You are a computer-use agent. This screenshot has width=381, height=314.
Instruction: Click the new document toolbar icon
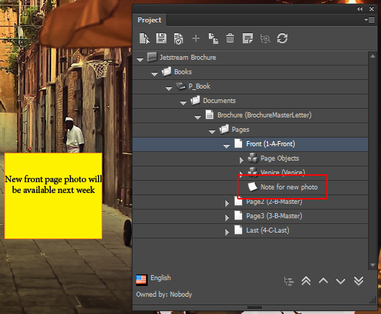point(145,38)
